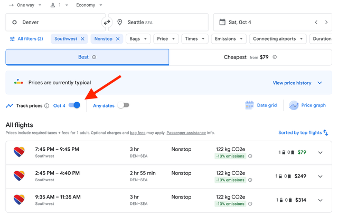Open All filters (2)
338x216 pixels.
pyautogui.click(x=26, y=39)
